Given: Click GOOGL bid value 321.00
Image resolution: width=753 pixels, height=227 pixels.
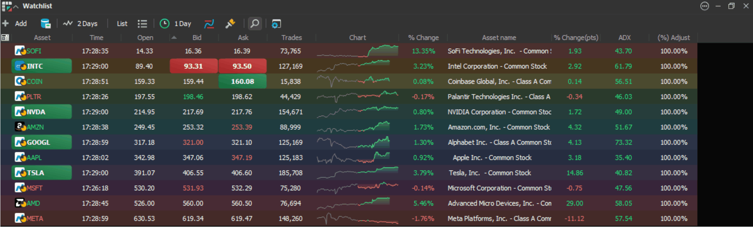Looking at the screenshot, I should point(193,143).
